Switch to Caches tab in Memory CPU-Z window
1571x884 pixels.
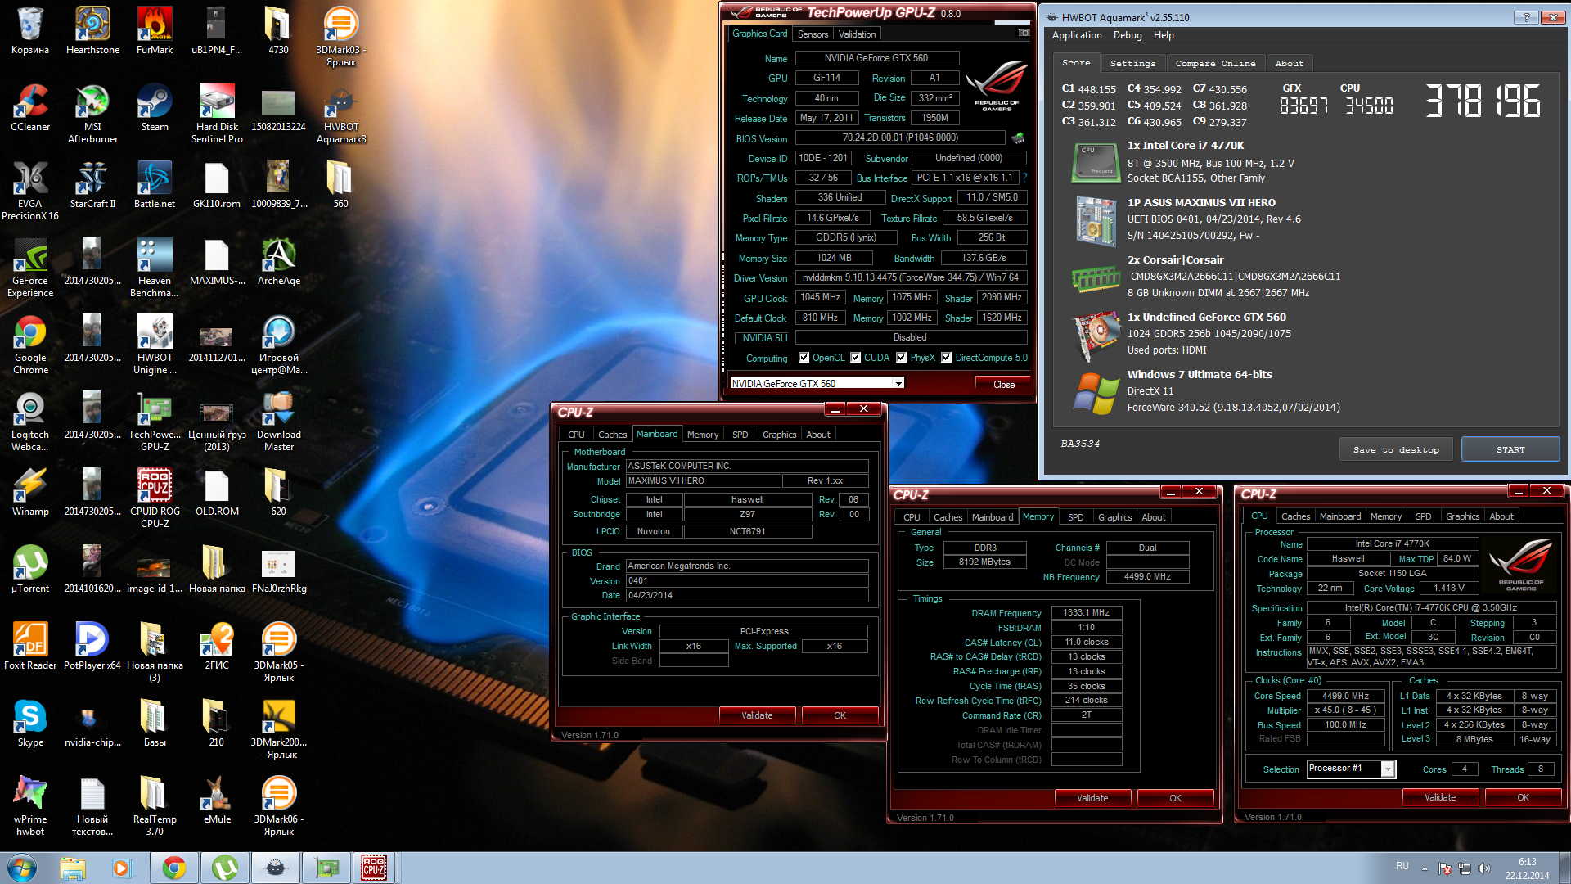pos(948,517)
